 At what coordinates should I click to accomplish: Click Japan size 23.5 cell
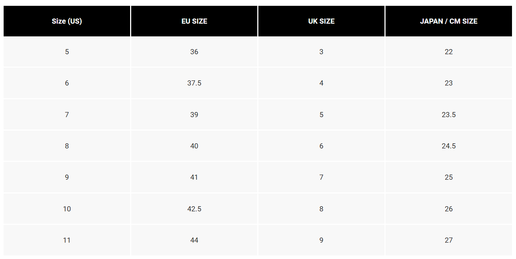(449, 115)
